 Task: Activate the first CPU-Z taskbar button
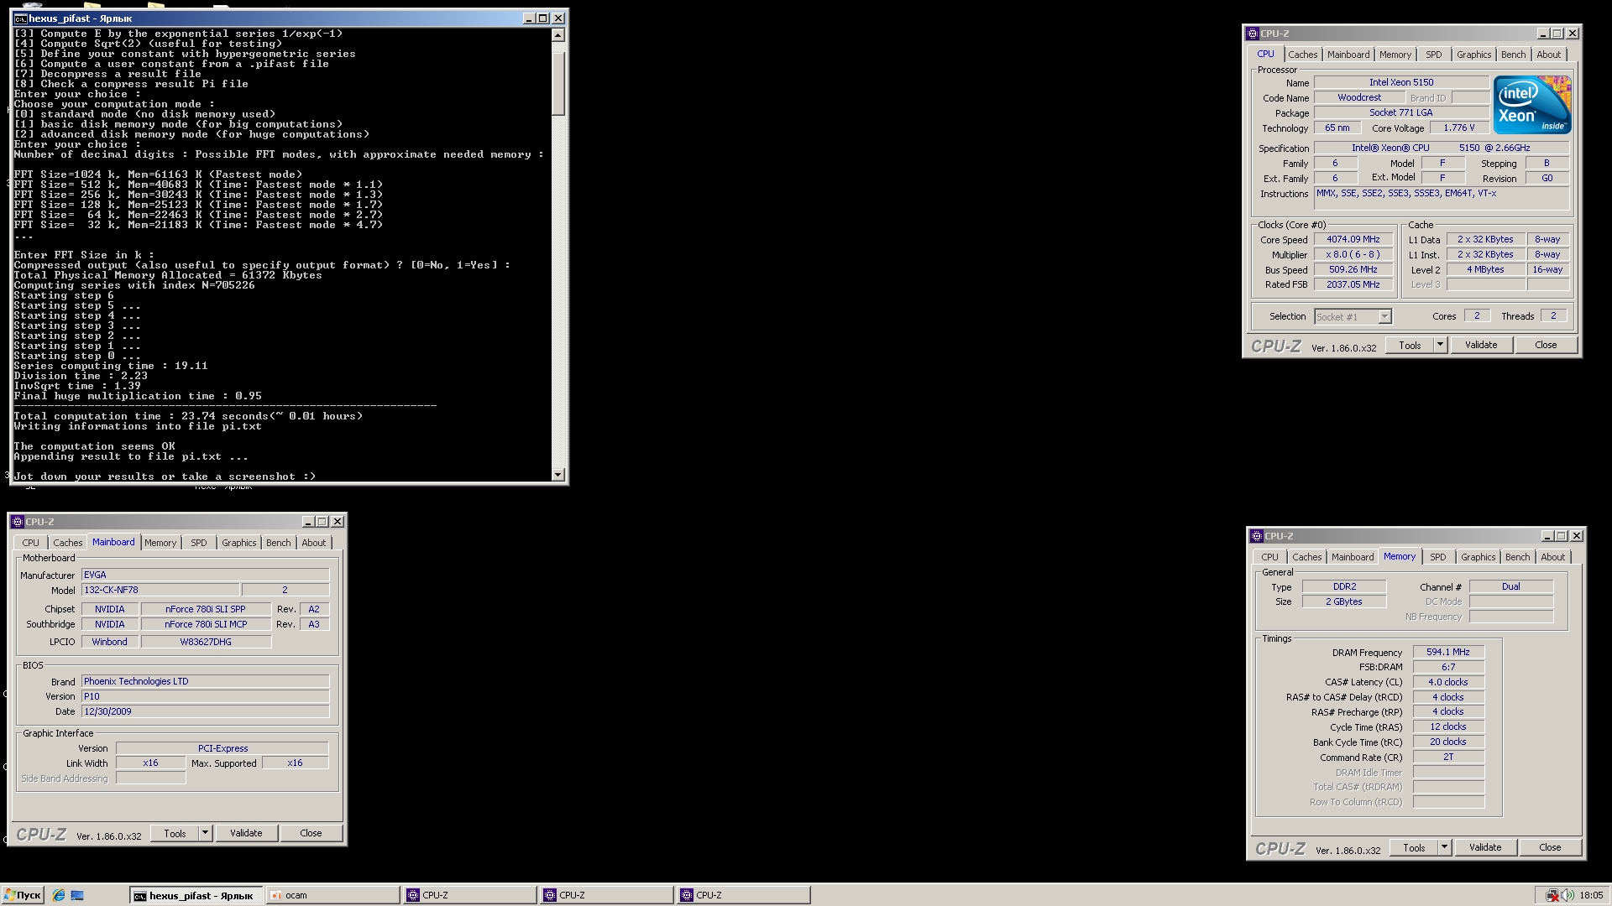click(470, 895)
